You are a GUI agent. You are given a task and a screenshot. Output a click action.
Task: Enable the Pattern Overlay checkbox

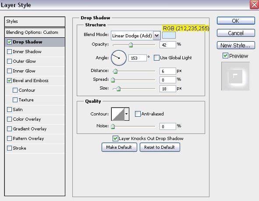coord(9,139)
